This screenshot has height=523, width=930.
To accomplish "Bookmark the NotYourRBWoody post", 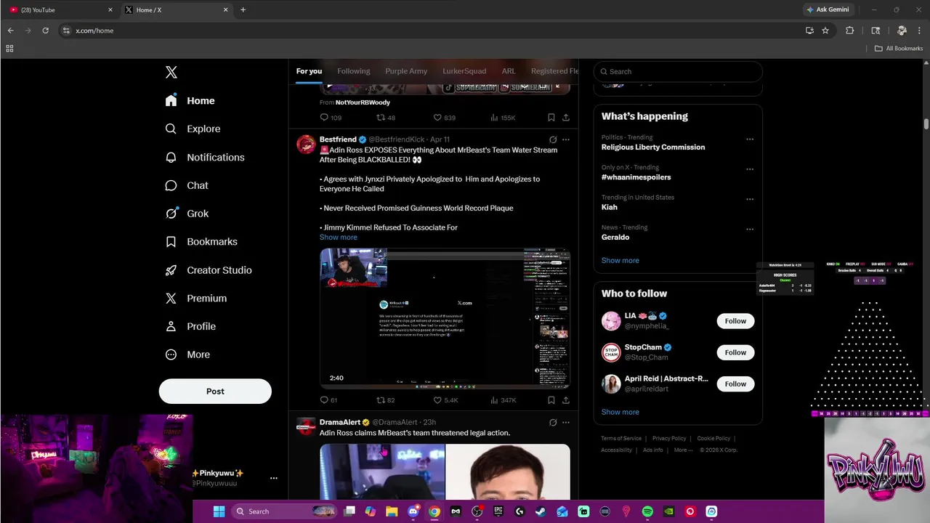I will coord(551,118).
